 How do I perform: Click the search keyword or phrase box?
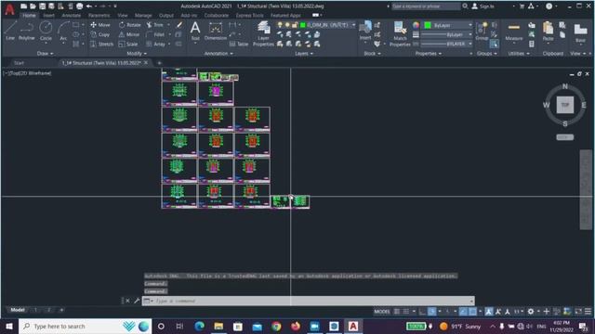426,6
